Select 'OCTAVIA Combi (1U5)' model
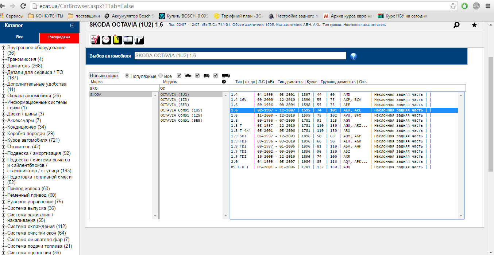 click(181, 110)
